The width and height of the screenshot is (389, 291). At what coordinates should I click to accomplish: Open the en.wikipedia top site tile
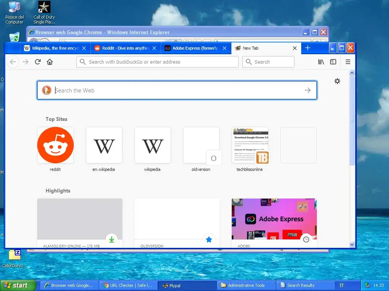(x=104, y=145)
